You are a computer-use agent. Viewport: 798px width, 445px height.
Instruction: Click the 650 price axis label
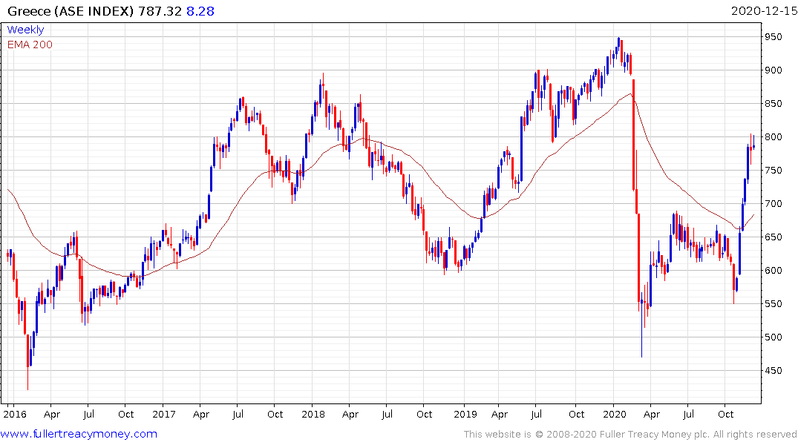point(774,237)
